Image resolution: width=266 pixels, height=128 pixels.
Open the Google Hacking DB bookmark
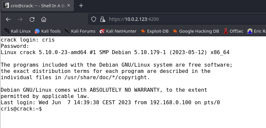coord(196,31)
